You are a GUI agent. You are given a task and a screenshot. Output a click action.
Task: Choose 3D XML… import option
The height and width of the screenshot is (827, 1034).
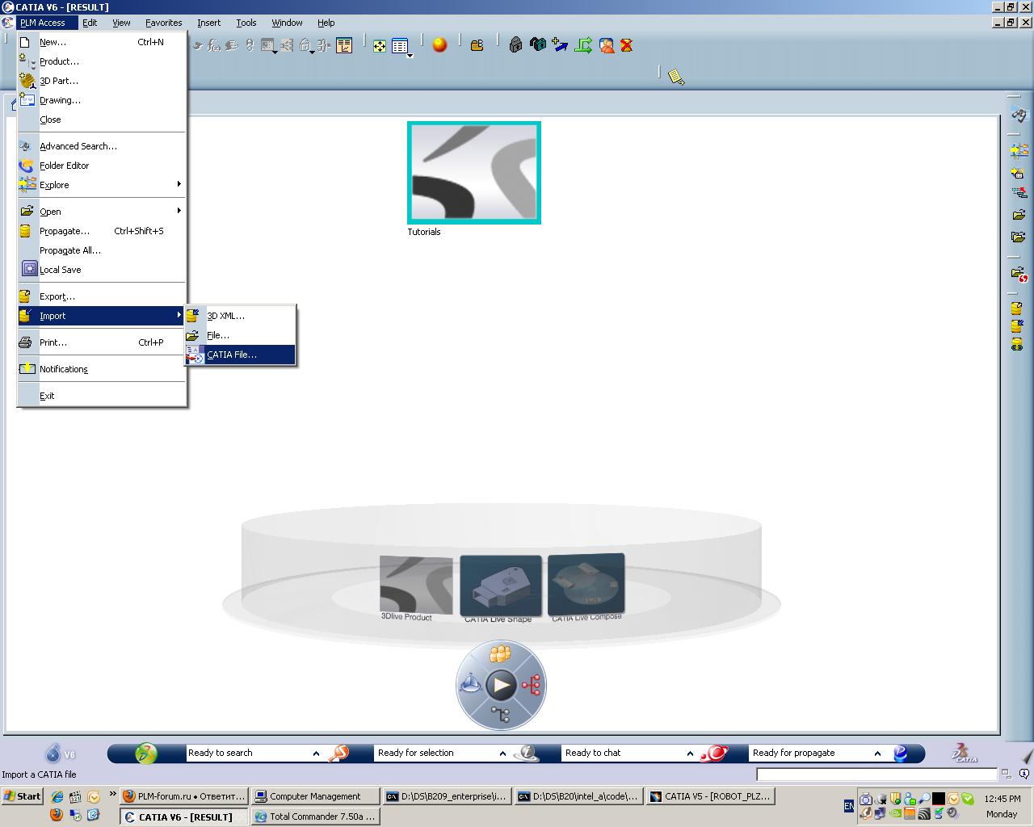click(x=240, y=316)
